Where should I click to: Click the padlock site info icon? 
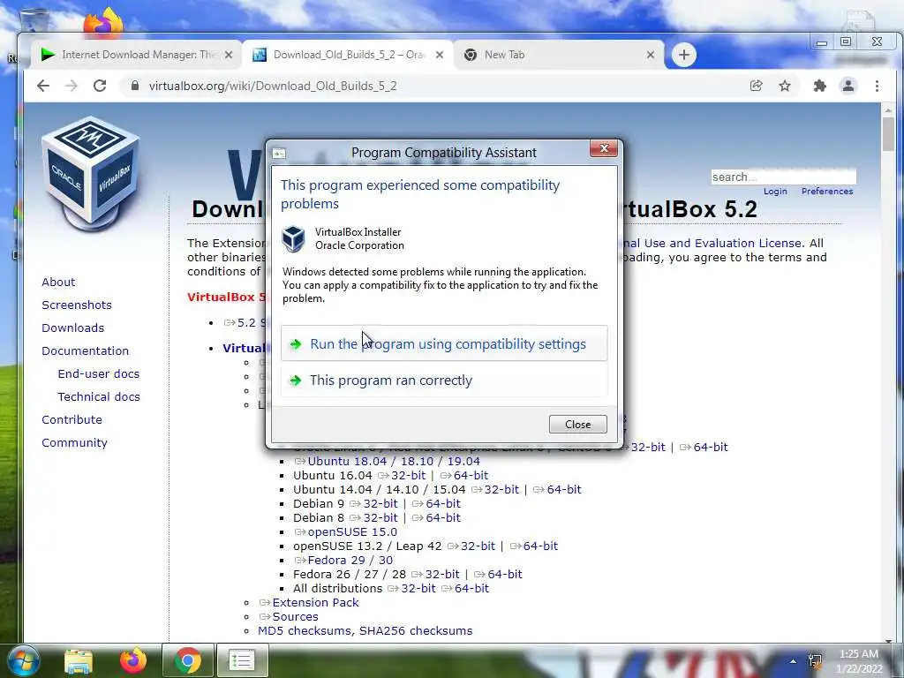[135, 86]
